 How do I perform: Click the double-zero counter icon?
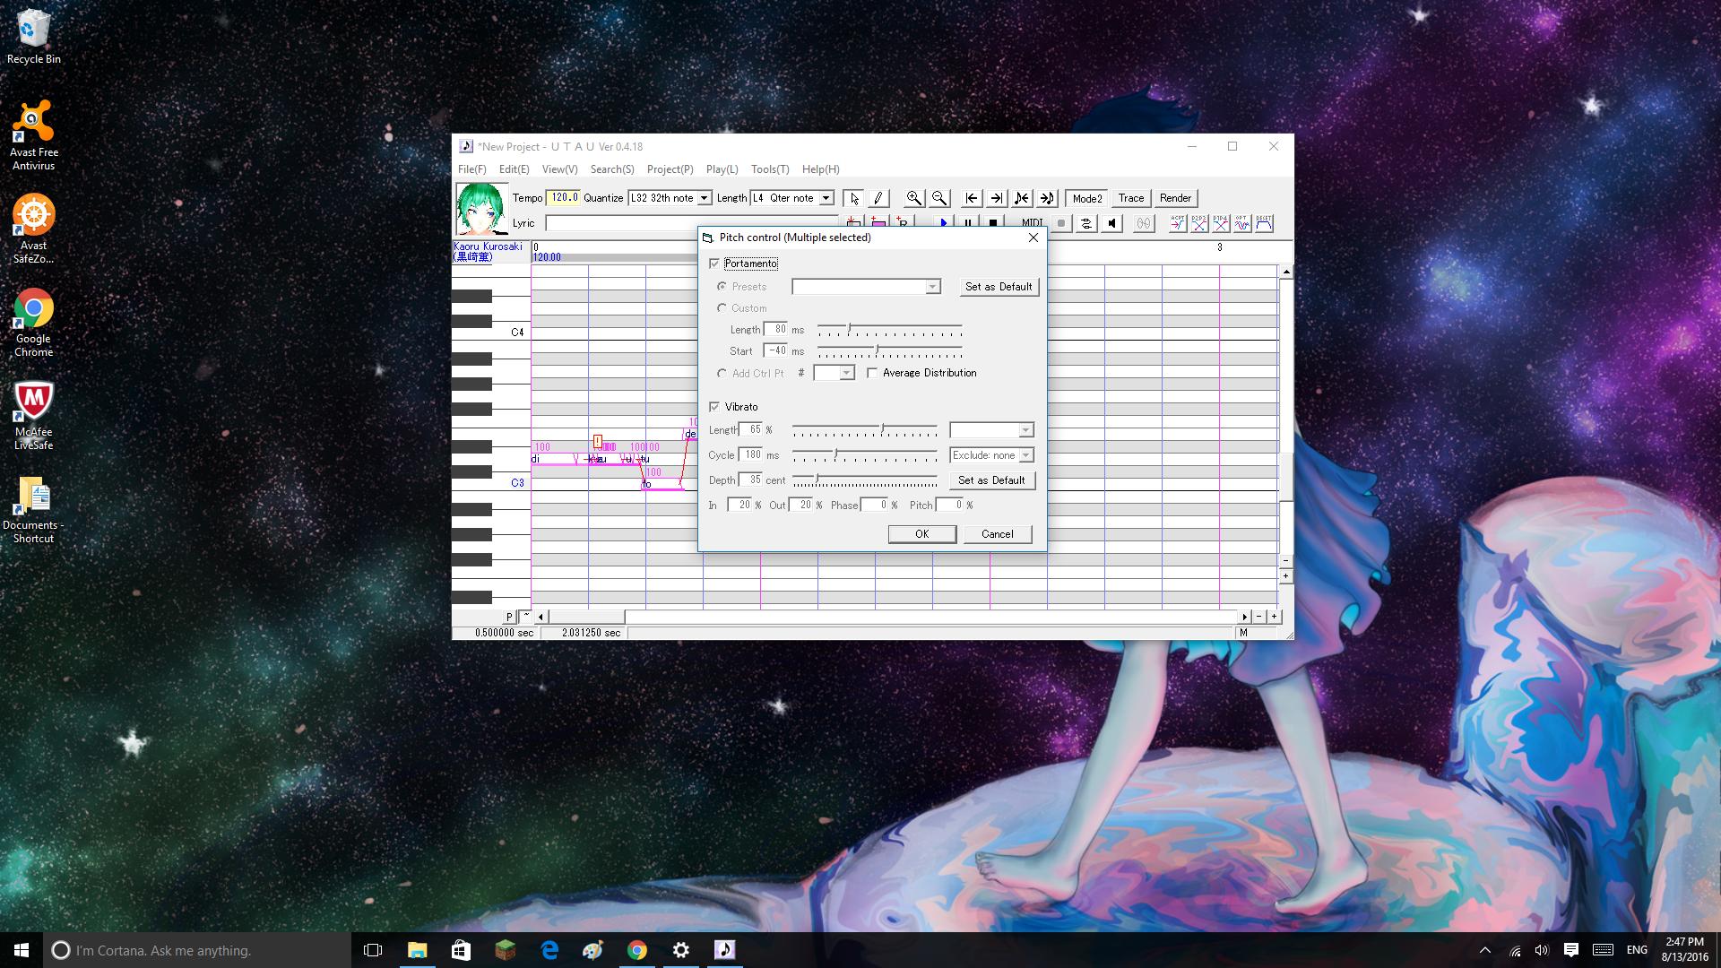pos(1144,223)
